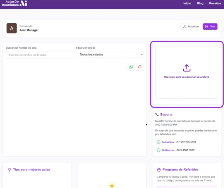Focus the acta name search field

[x=39, y=55]
